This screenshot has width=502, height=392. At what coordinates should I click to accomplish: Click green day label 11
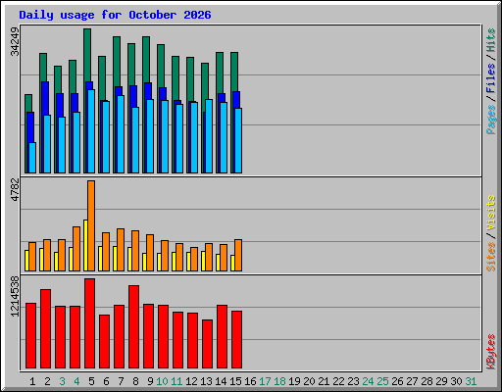176,381
